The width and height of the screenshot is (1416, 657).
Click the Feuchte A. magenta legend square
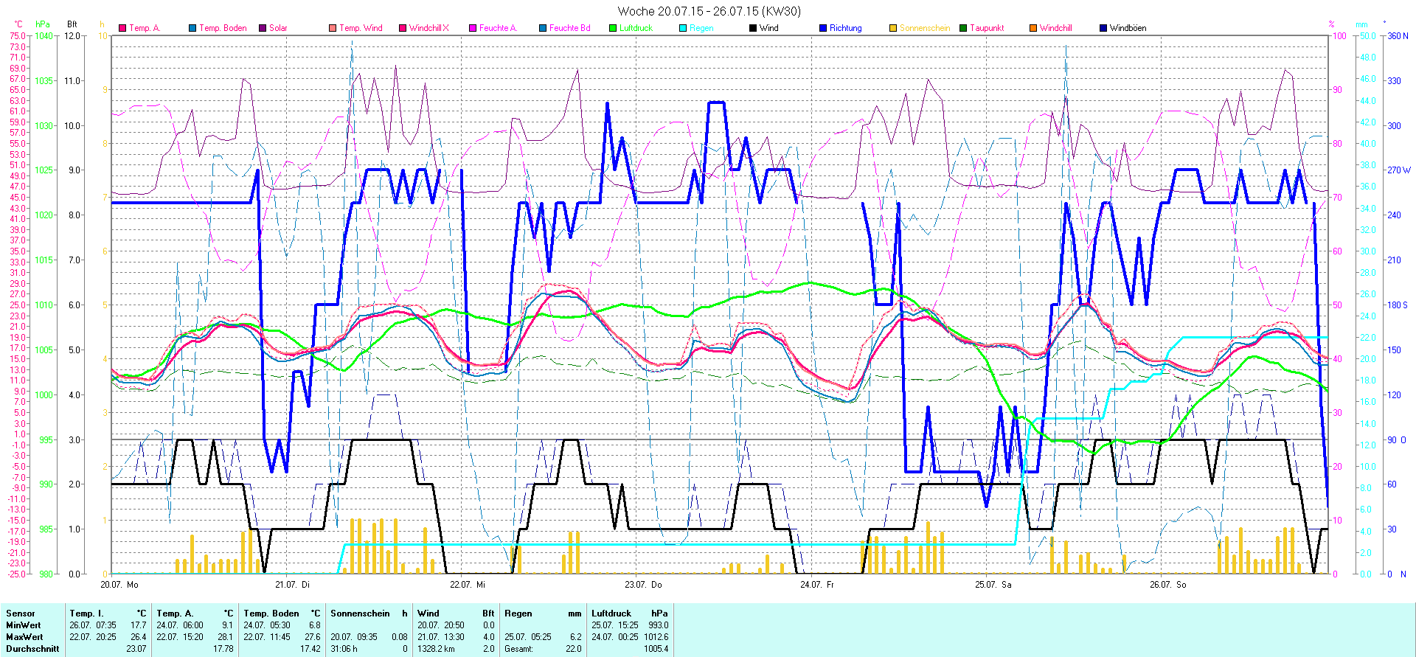pos(473,28)
